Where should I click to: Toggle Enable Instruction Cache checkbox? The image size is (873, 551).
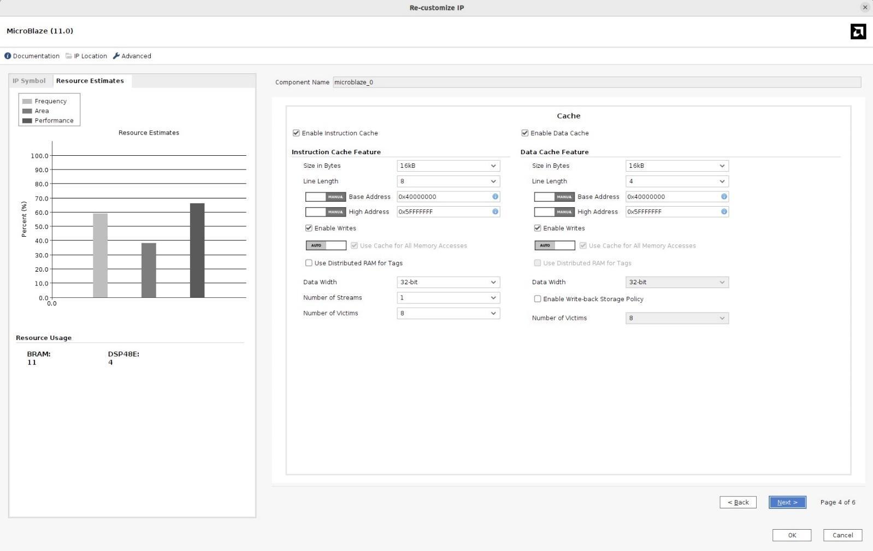pyautogui.click(x=296, y=133)
